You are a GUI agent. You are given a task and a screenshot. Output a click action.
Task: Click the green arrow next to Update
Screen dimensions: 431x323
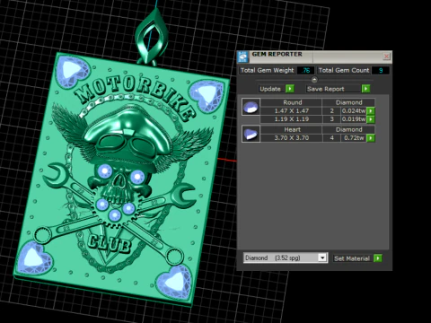290,89
